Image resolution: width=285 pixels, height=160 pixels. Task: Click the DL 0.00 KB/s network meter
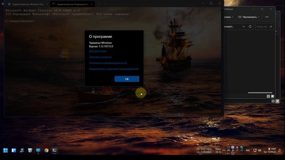click(204, 149)
